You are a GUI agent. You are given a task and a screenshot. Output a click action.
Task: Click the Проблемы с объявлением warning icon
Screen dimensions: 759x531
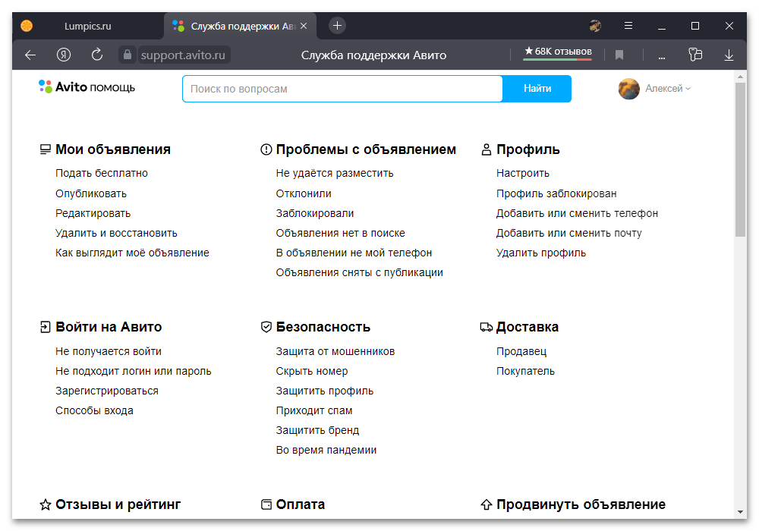pos(266,150)
